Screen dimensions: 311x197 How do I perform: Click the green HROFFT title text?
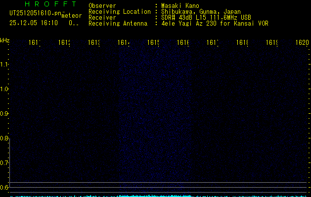tap(51, 4)
